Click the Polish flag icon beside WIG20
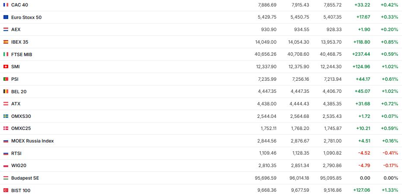402x196 pixels. click(x=6, y=166)
